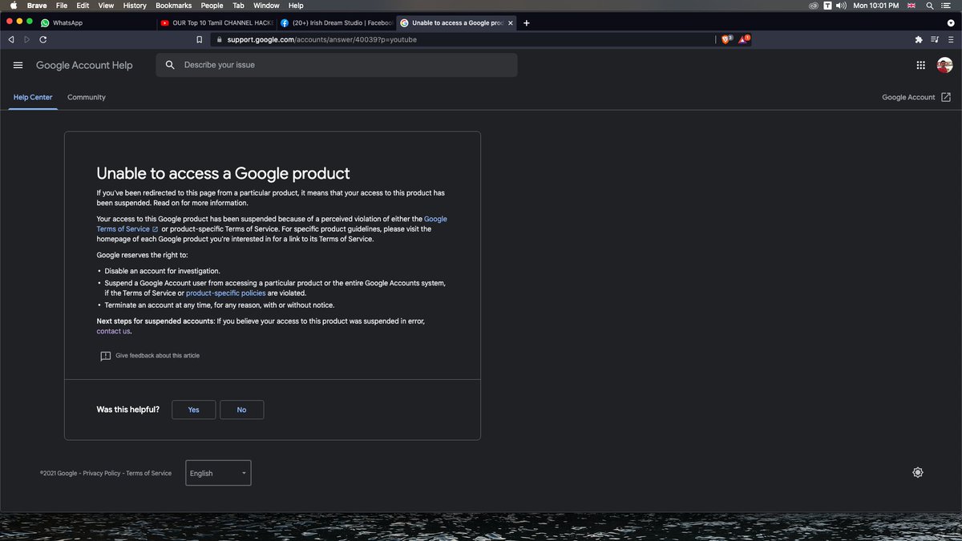Image resolution: width=962 pixels, height=541 pixels.
Task: Switch to the Irish Dream Studio Facebook tab
Action: [x=336, y=23]
